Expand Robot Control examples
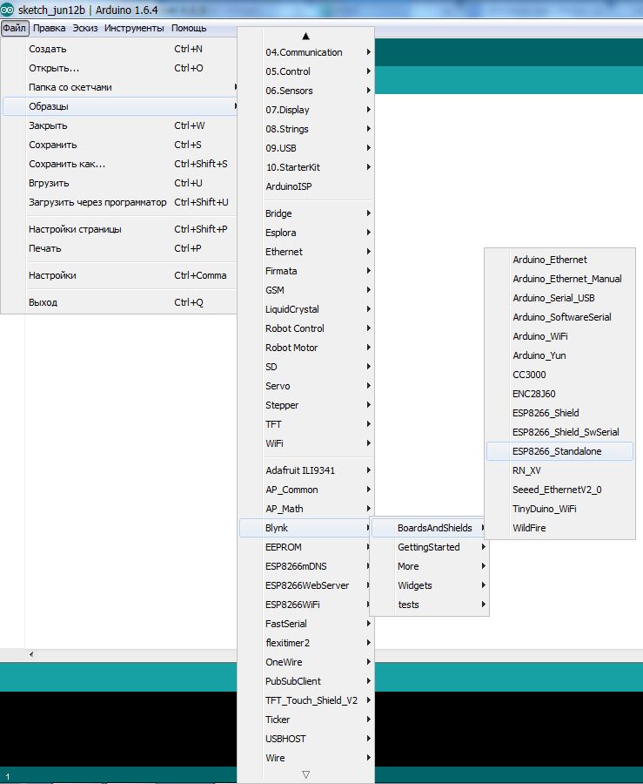The width and height of the screenshot is (643, 784). point(306,328)
